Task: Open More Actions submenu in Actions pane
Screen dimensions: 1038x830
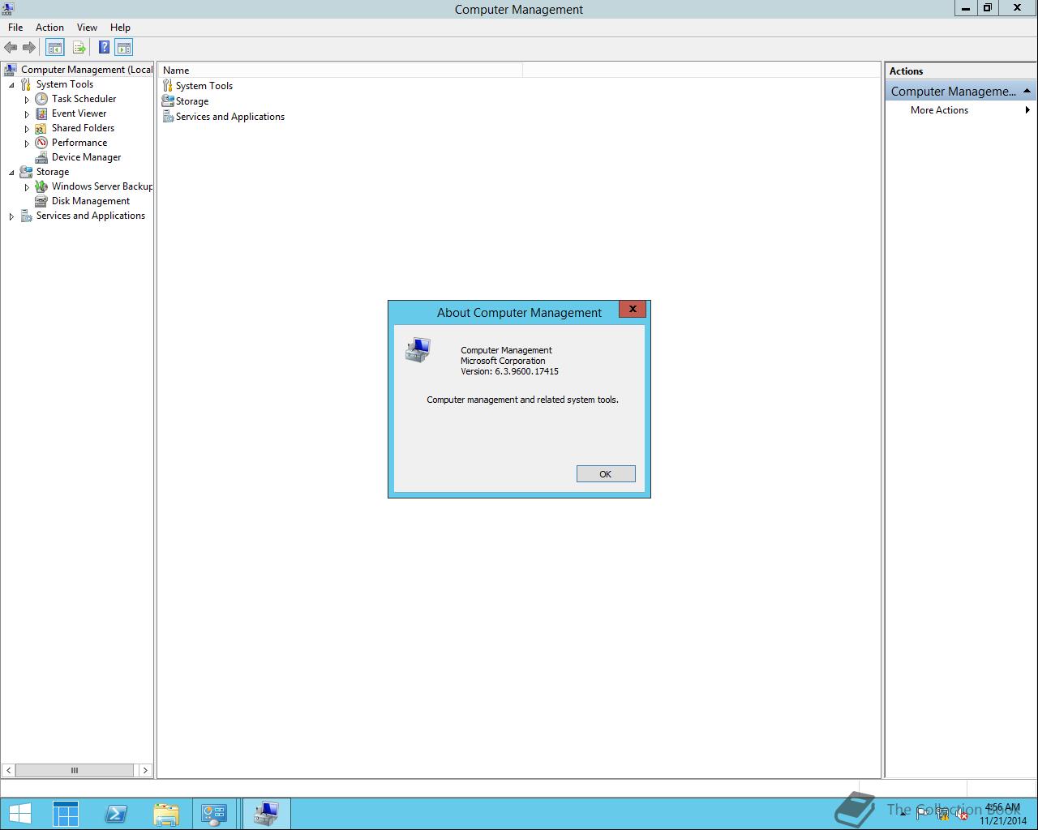Action: 961,110
